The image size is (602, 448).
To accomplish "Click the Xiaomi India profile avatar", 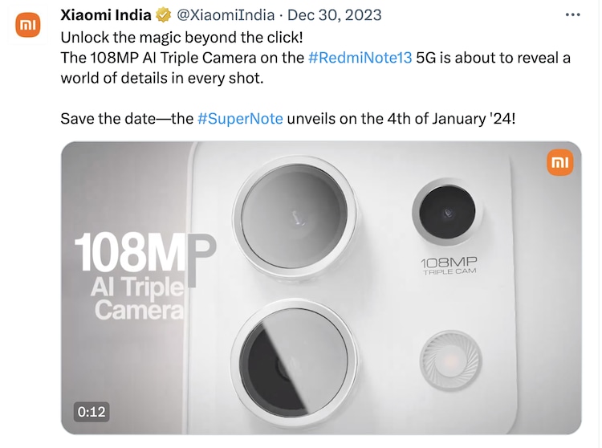I will coord(28,26).
